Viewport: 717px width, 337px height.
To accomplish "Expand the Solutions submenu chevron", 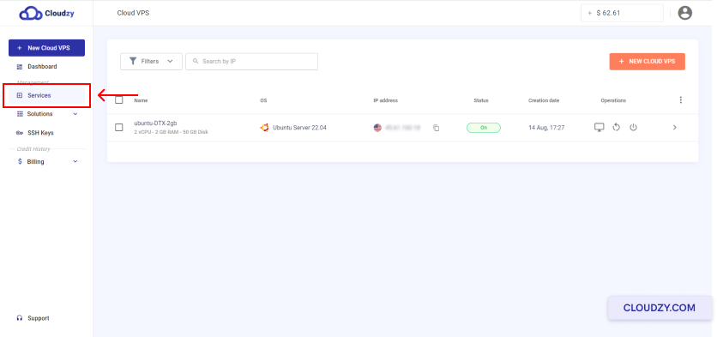I will (x=75, y=114).
